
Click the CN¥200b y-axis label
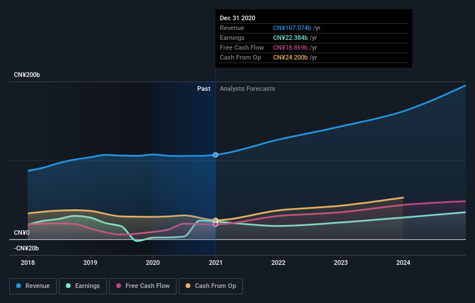[x=27, y=75]
